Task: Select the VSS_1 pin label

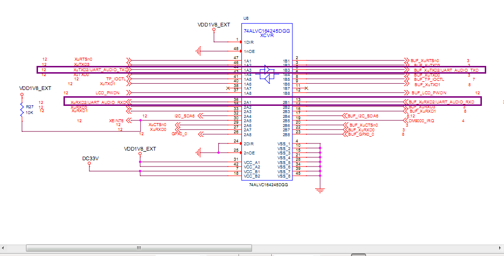Action: [284, 144]
